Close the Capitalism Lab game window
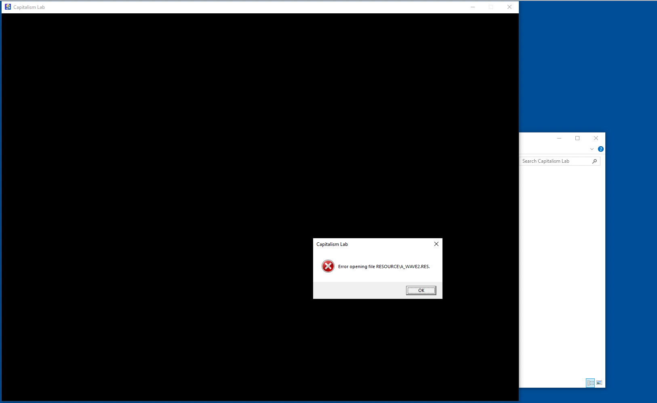 510,7
